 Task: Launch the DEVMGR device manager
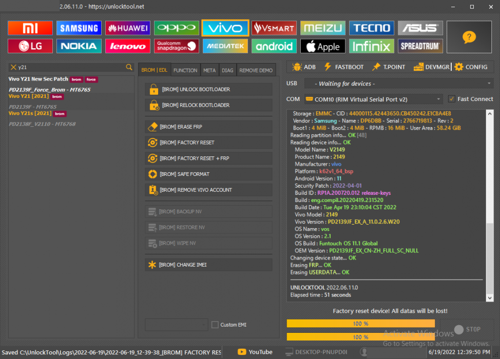pyautogui.click(x=431, y=67)
